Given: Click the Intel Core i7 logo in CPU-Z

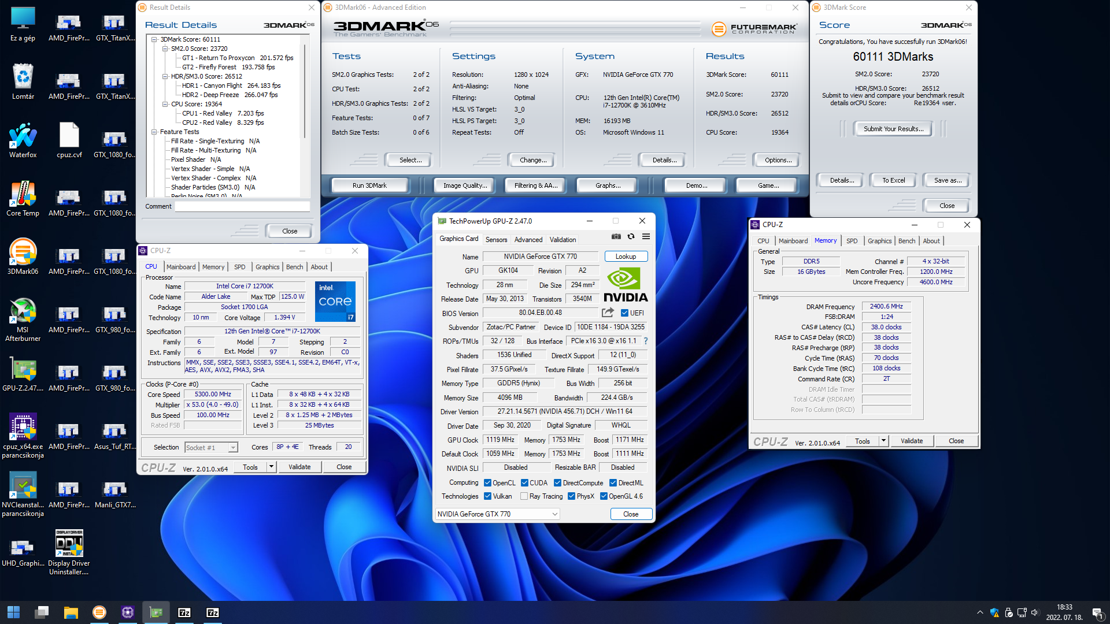Looking at the screenshot, I should (x=335, y=302).
